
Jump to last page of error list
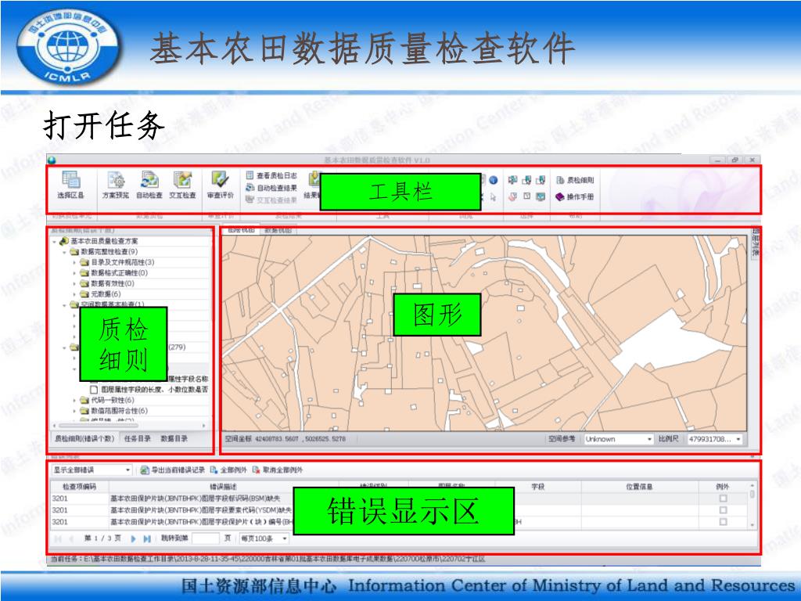(x=147, y=538)
